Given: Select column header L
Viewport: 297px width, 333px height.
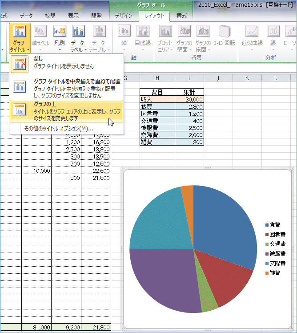Looking at the screenshot, I should [276, 78].
